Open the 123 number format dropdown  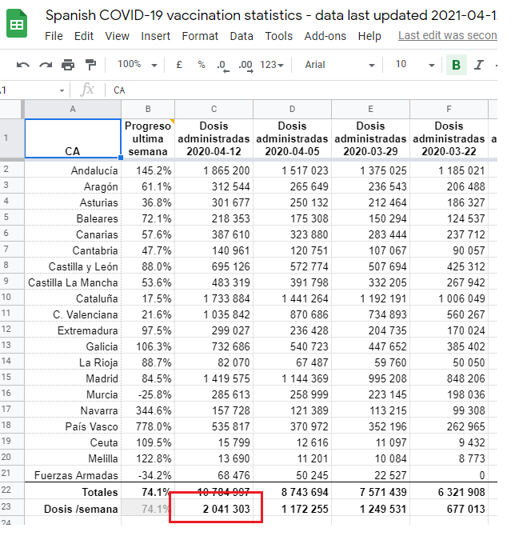[273, 65]
